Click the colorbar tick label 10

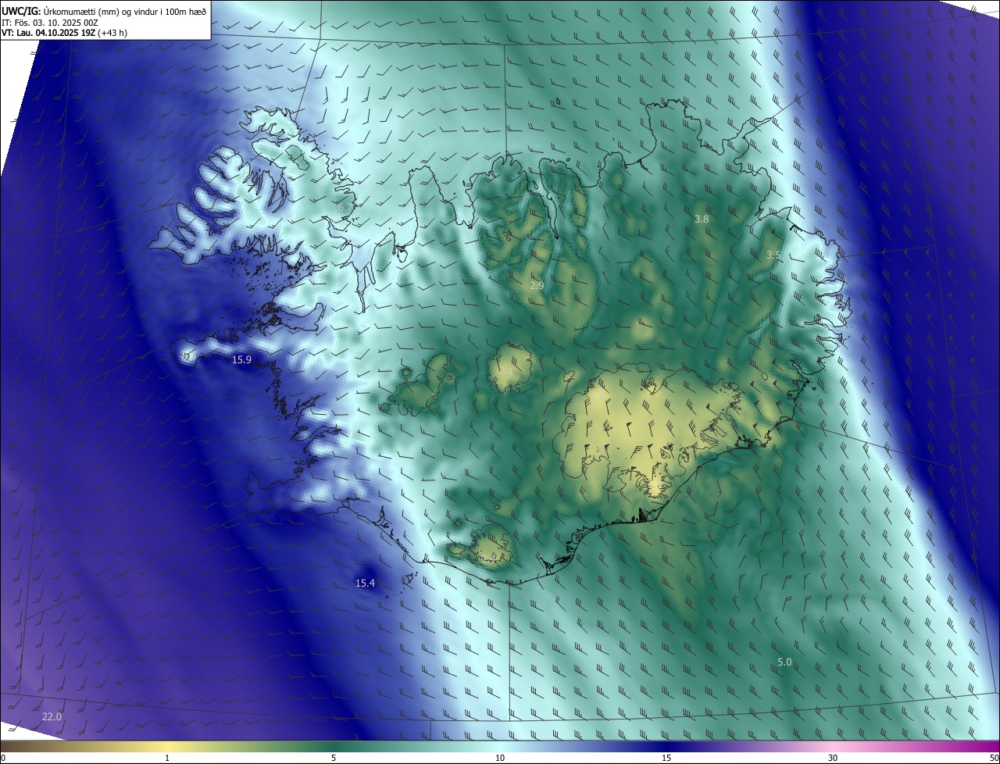click(500, 759)
